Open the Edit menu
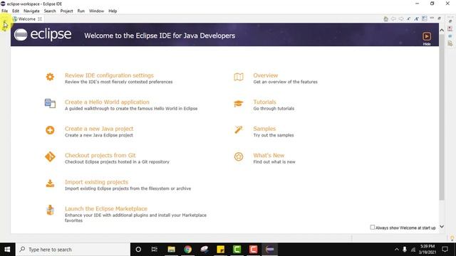Image resolution: width=456 pixels, height=256 pixels. click(x=16, y=11)
